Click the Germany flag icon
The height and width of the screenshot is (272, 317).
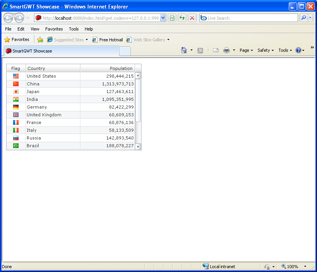pyautogui.click(x=16, y=107)
